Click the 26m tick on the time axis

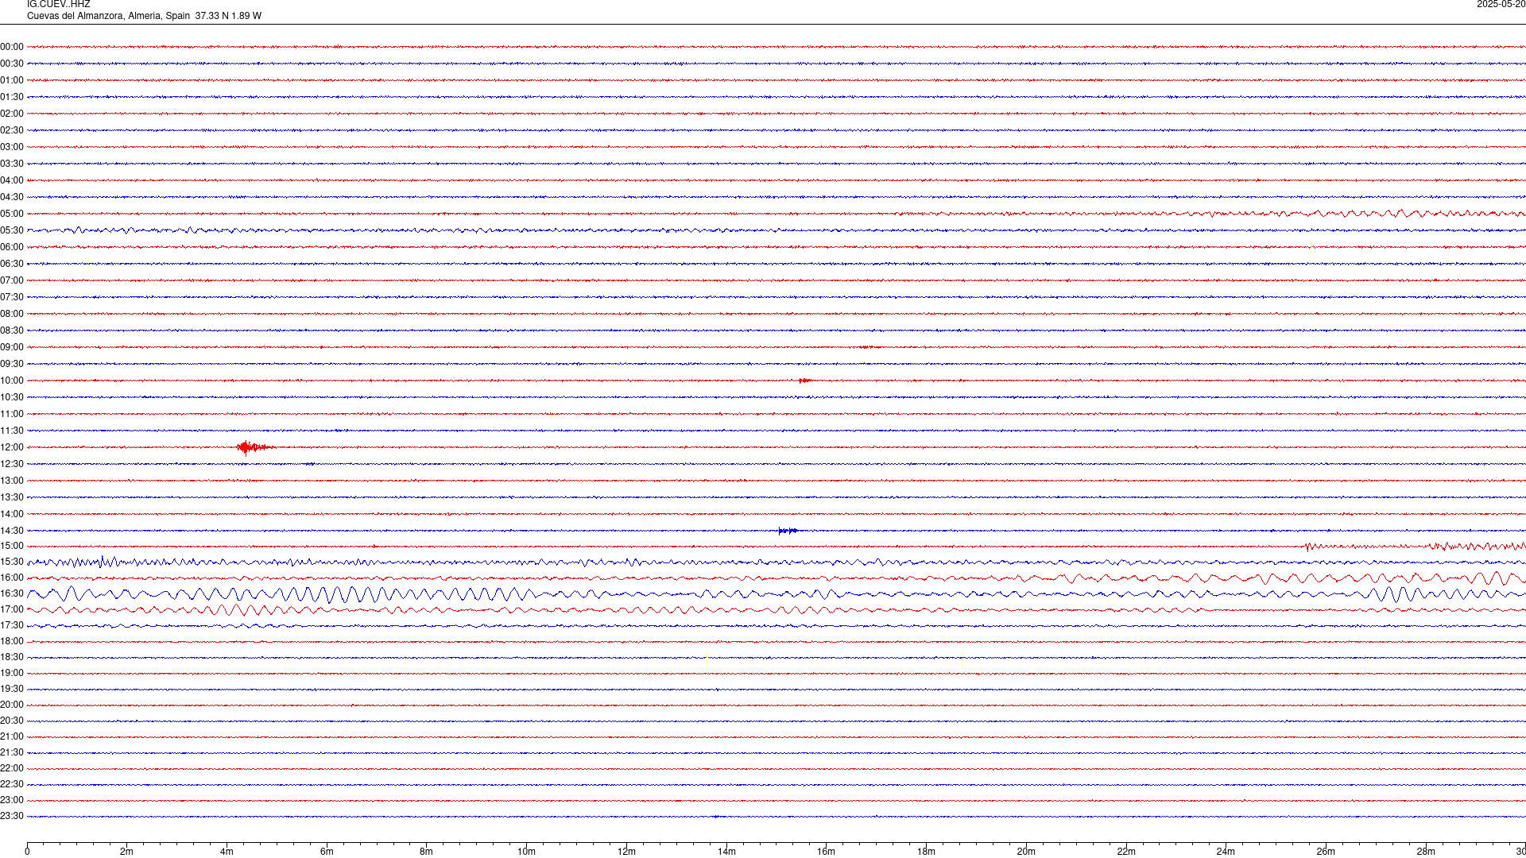pos(1326,852)
